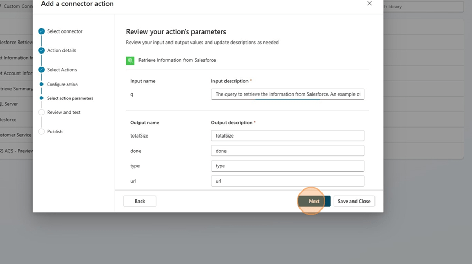The image size is (472, 264).
Task: Open the Configure action sub-step
Action: click(62, 85)
